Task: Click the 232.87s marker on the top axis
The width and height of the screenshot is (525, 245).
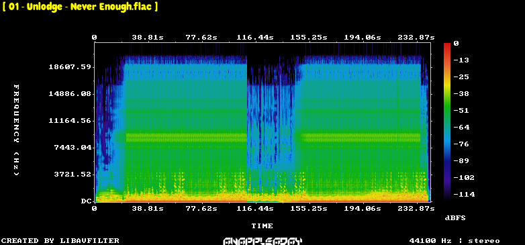Action: (416, 38)
